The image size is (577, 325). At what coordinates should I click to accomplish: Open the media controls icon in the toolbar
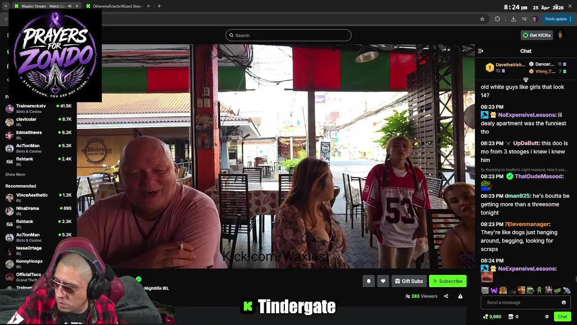pos(524,19)
